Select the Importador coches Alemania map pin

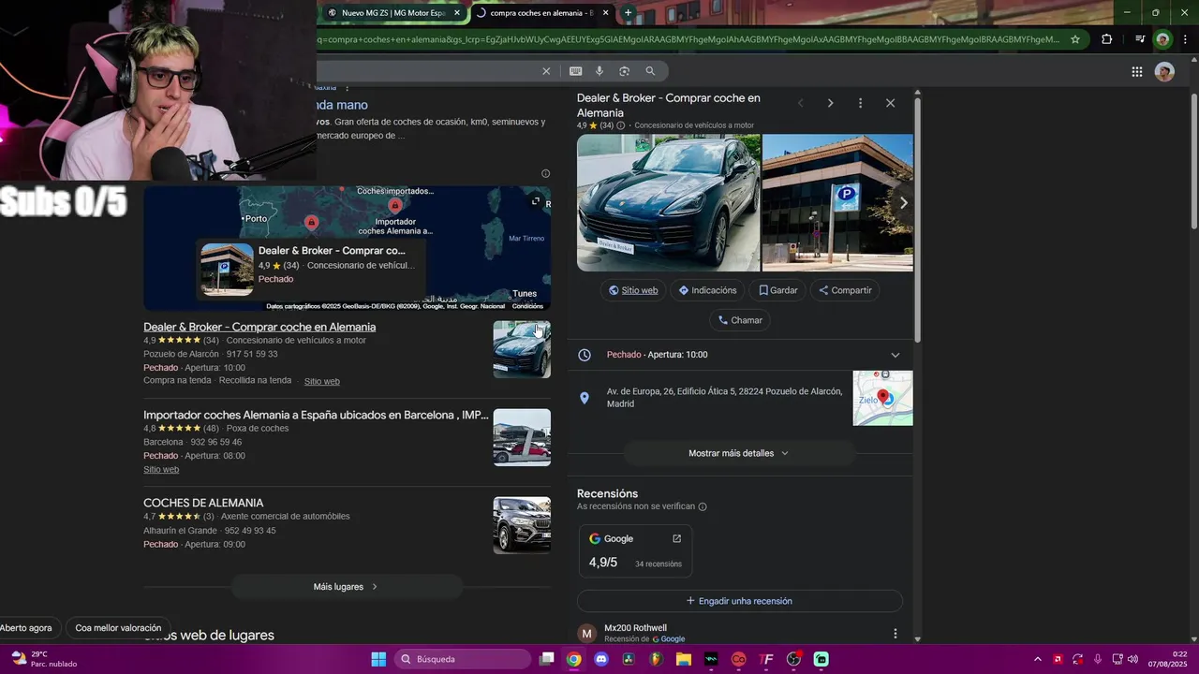point(394,205)
